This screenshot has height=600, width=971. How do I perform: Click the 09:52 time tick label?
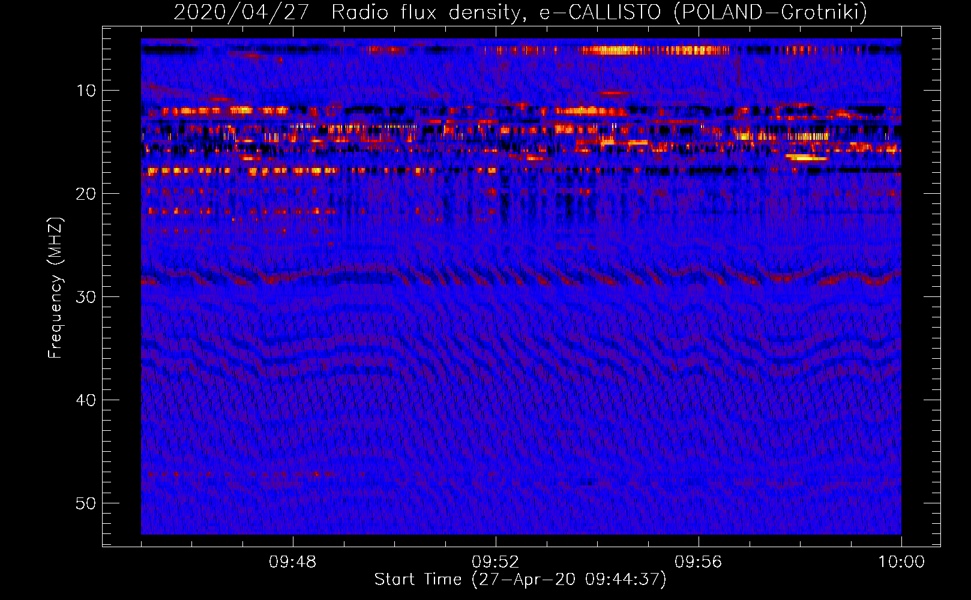(495, 562)
